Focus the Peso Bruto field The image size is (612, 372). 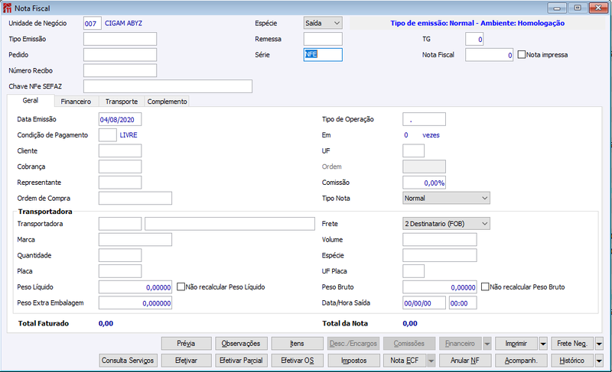point(440,287)
